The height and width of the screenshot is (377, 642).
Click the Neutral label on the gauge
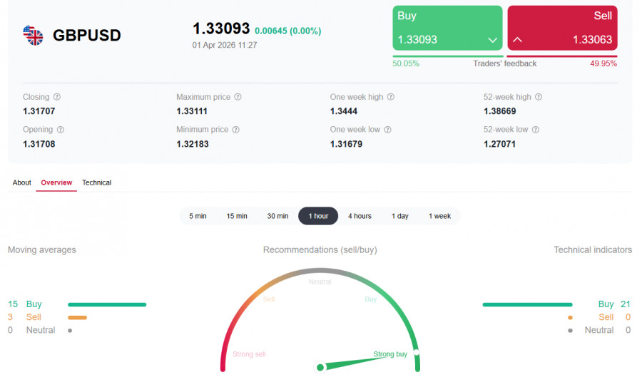tap(320, 282)
